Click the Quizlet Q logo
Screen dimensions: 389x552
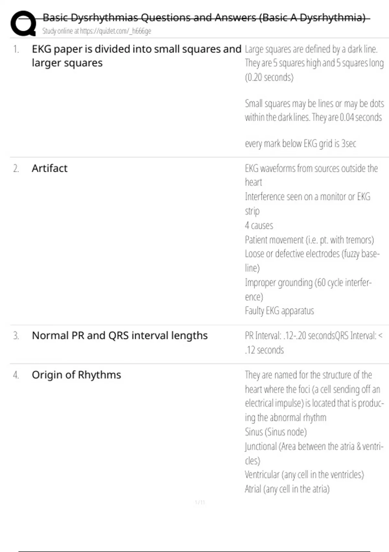pyautogui.click(x=23, y=23)
